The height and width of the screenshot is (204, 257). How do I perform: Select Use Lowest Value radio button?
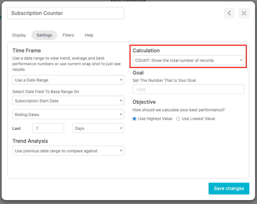(178, 119)
